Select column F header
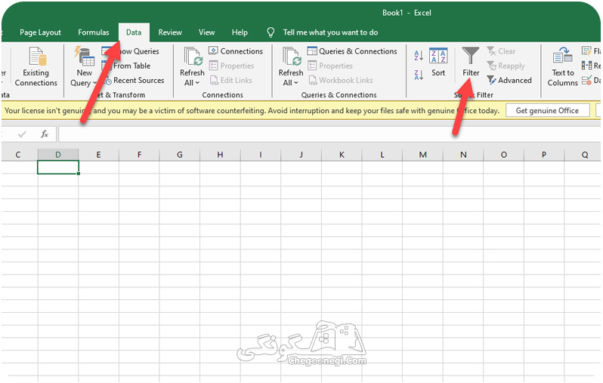The image size is (603, 383). (x=139, y=155)
